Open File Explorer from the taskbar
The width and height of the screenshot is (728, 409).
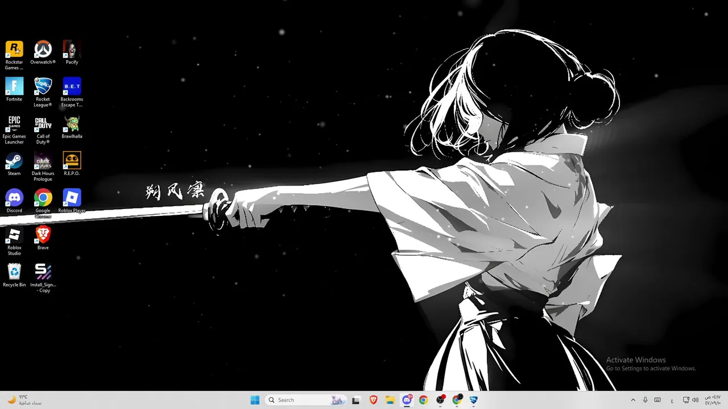coord(390,400)
